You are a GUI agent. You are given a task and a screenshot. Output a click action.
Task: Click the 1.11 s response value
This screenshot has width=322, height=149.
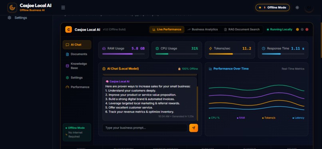coord(298,48)
